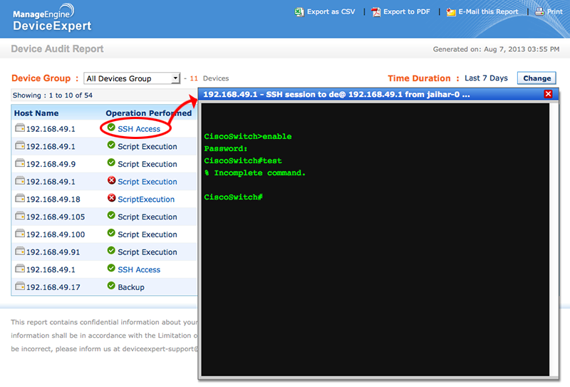Click inside the SSH terminal at CiscoSwitch# prompt

pos(234,197)
